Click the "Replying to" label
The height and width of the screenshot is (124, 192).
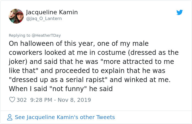[19, 35]
